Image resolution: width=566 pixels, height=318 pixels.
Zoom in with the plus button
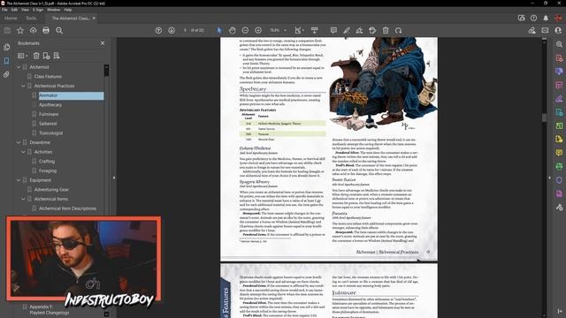coord(258,31)
